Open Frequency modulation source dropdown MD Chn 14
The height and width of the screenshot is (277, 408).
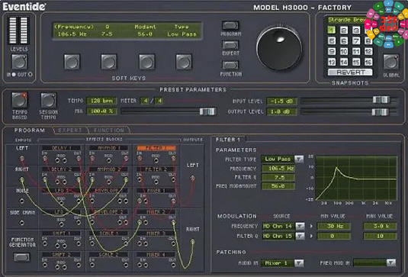tap(300, 226)
